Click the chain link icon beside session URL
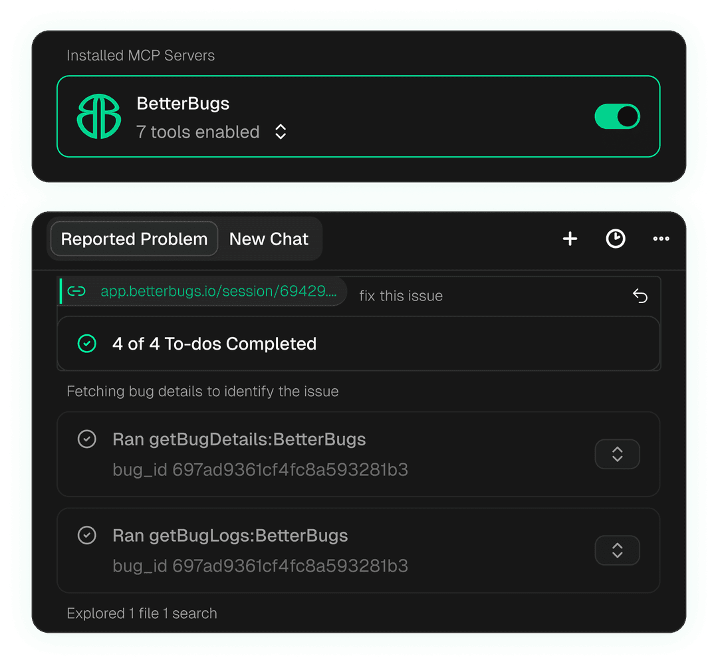This screenshot has height=666, width=718. click(x=76, y=291)
